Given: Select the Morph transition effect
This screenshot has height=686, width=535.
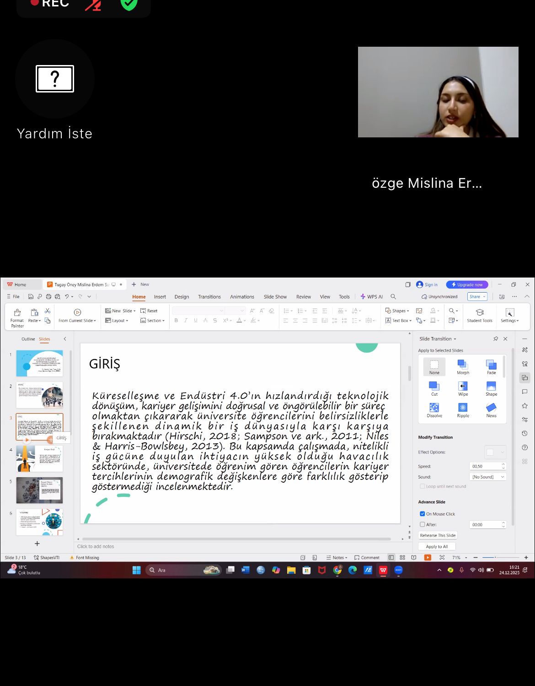Looking at the screenshot, I should click(x=463, y=365).
